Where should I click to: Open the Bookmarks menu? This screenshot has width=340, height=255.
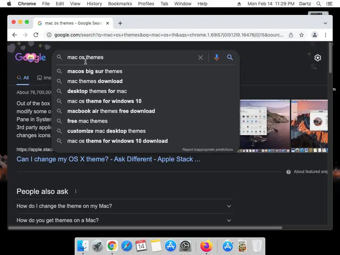[120, 4]
